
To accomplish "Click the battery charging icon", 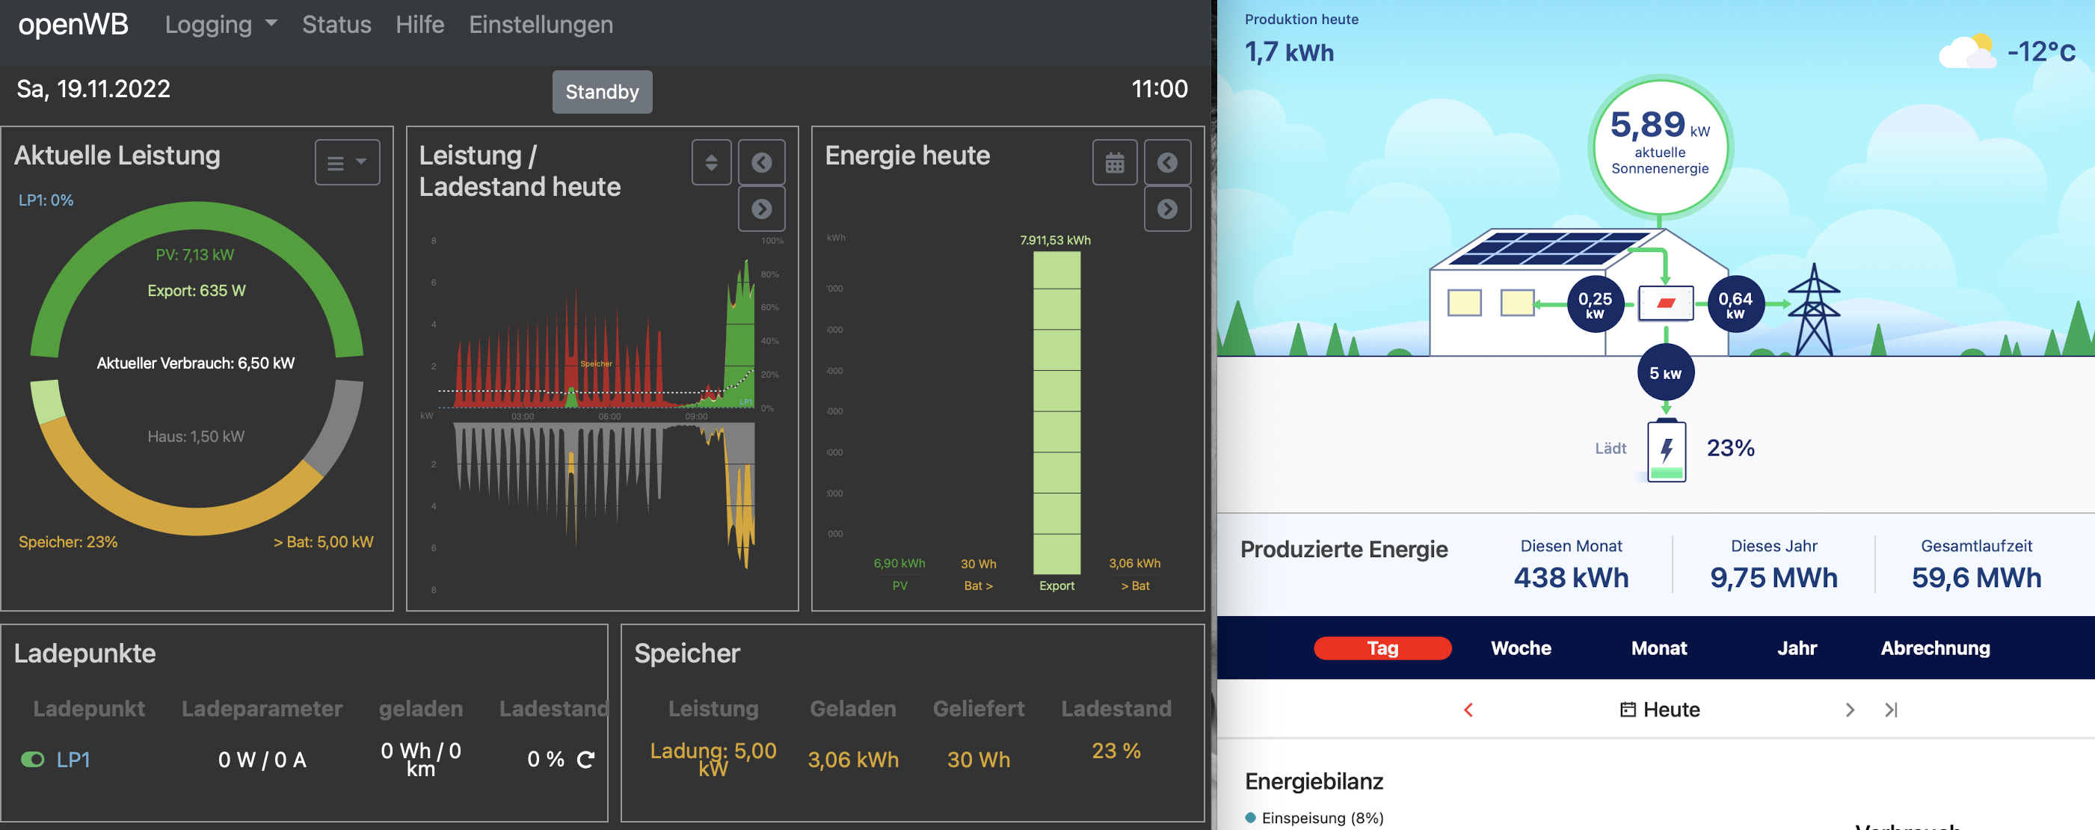I will tap(1666, 452).
